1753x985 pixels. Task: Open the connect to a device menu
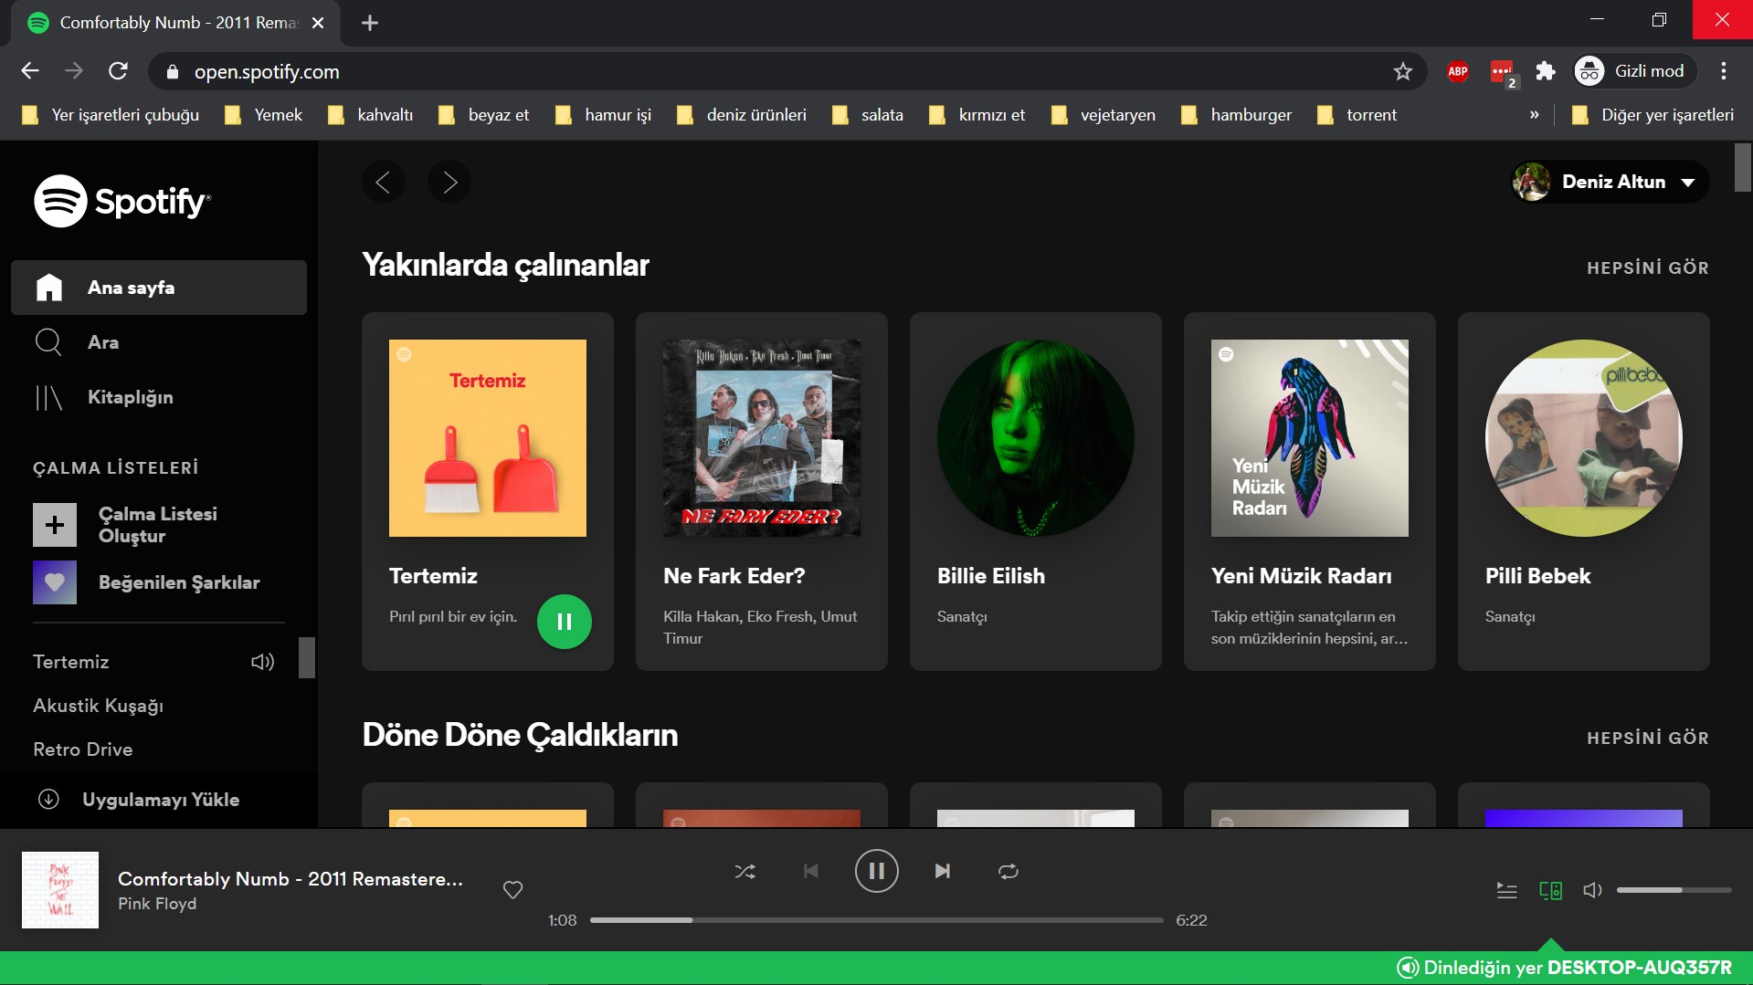point(1550,890)
